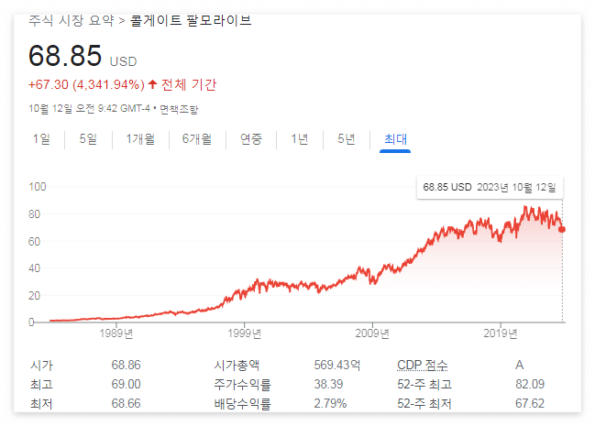Click the 시가총액 label
This screenshot has width=595, height=426.
click(237, 365)
